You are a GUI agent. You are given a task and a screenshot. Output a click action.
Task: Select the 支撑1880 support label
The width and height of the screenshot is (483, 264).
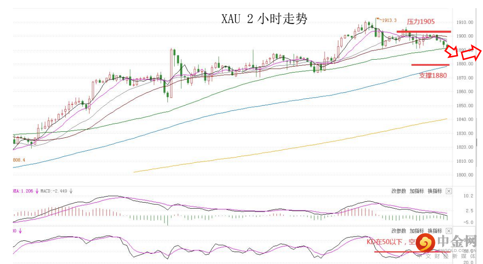click(433, 76)
